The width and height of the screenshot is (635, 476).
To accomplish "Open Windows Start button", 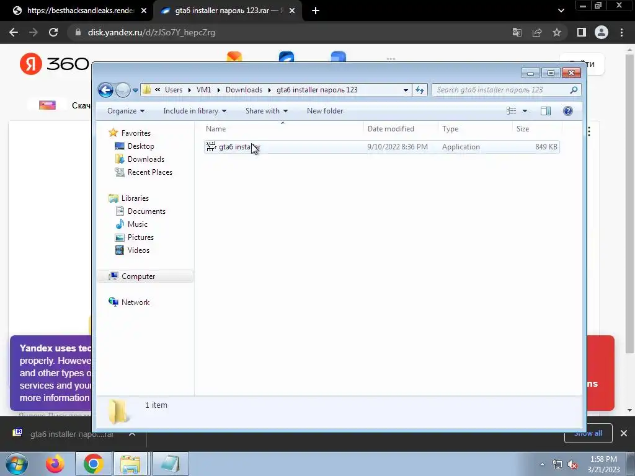I will coord(16,464).
